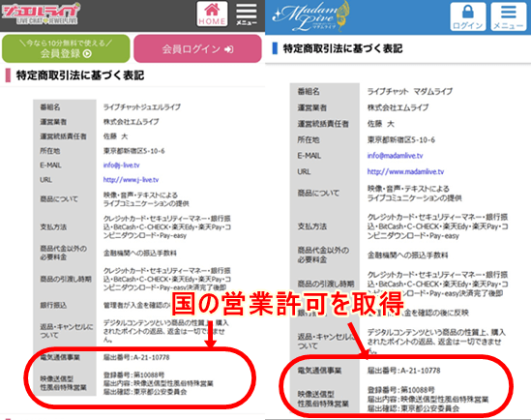Click 運営統括責任者 label on Madam Live page
The width and height of the screenshot is (531, 420).
(x=323, y=124)
